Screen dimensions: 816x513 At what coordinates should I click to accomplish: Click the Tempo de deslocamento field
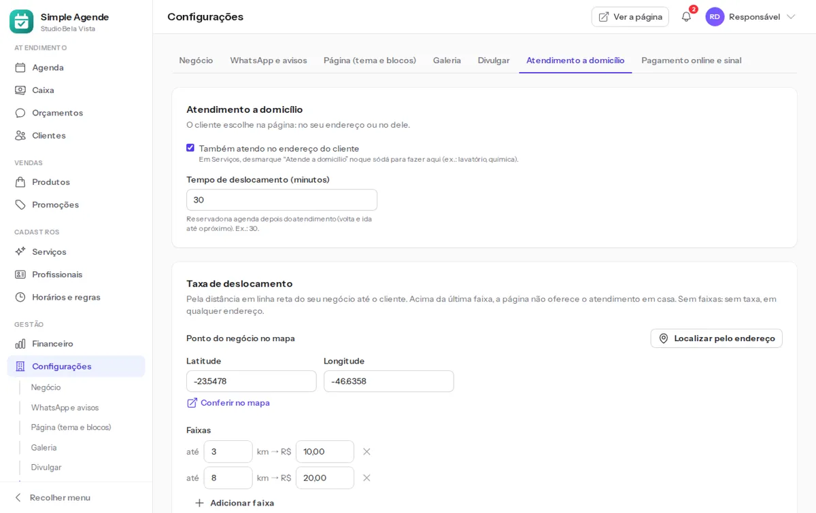pos(282,200)
